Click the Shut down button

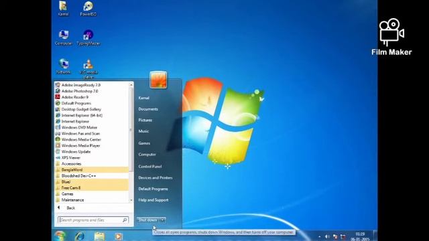pyautogui.click(x=148, y=220)
